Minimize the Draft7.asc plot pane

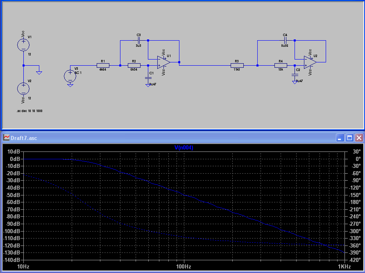340,138
